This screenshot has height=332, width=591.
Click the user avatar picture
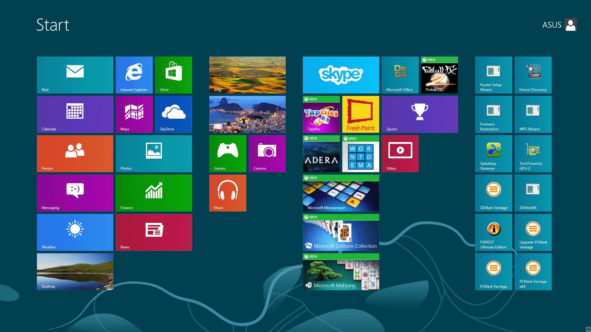tap(571, 25)
